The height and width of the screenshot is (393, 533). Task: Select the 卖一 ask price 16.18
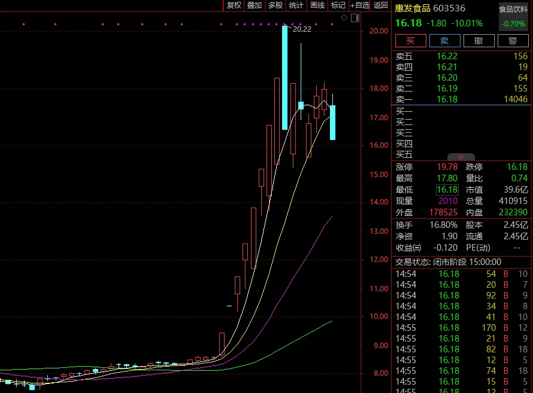click(447, 99)
